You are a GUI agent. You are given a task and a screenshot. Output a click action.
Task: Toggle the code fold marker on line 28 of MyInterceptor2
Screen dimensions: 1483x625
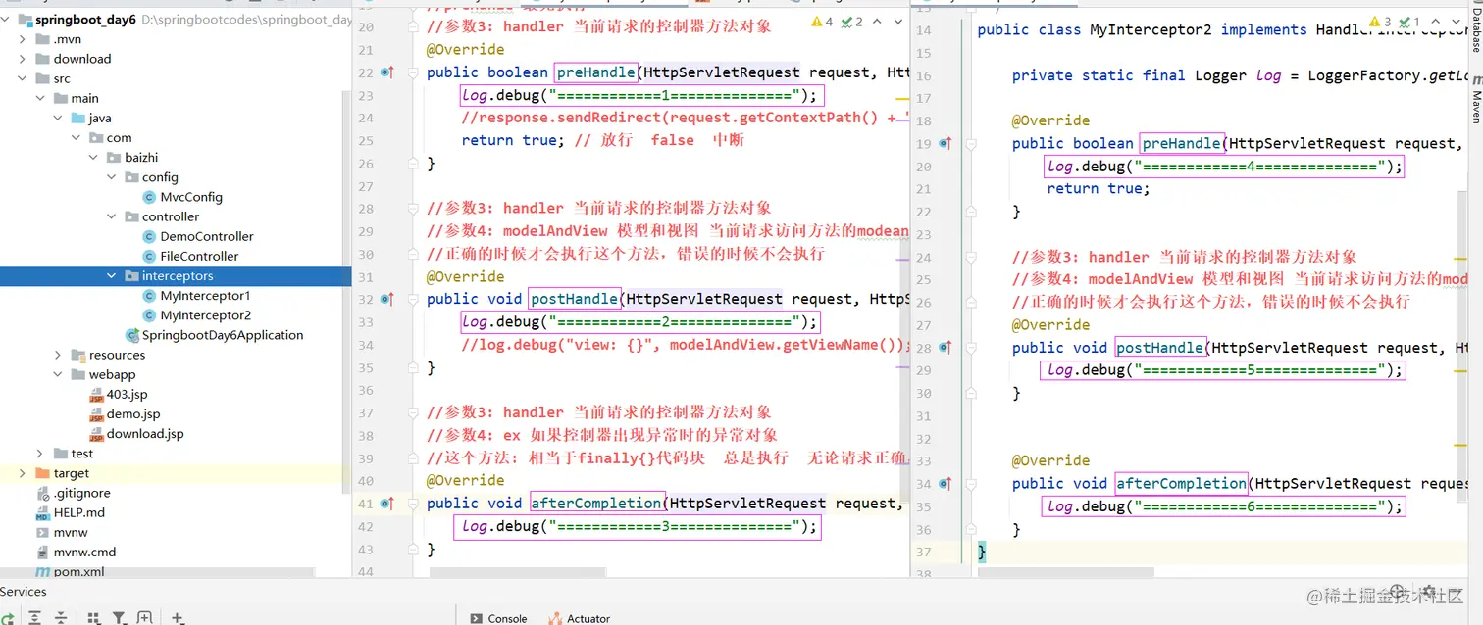(x=971, y=348)
